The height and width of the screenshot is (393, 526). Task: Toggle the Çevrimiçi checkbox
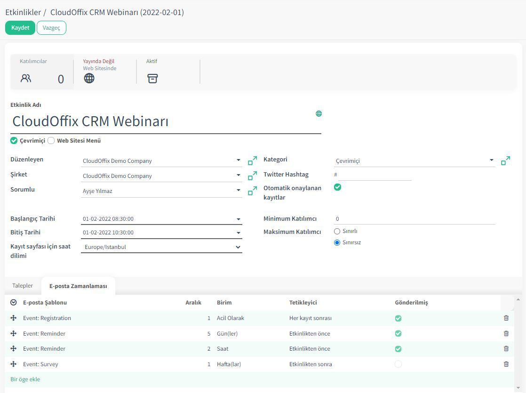coord(14,140)
